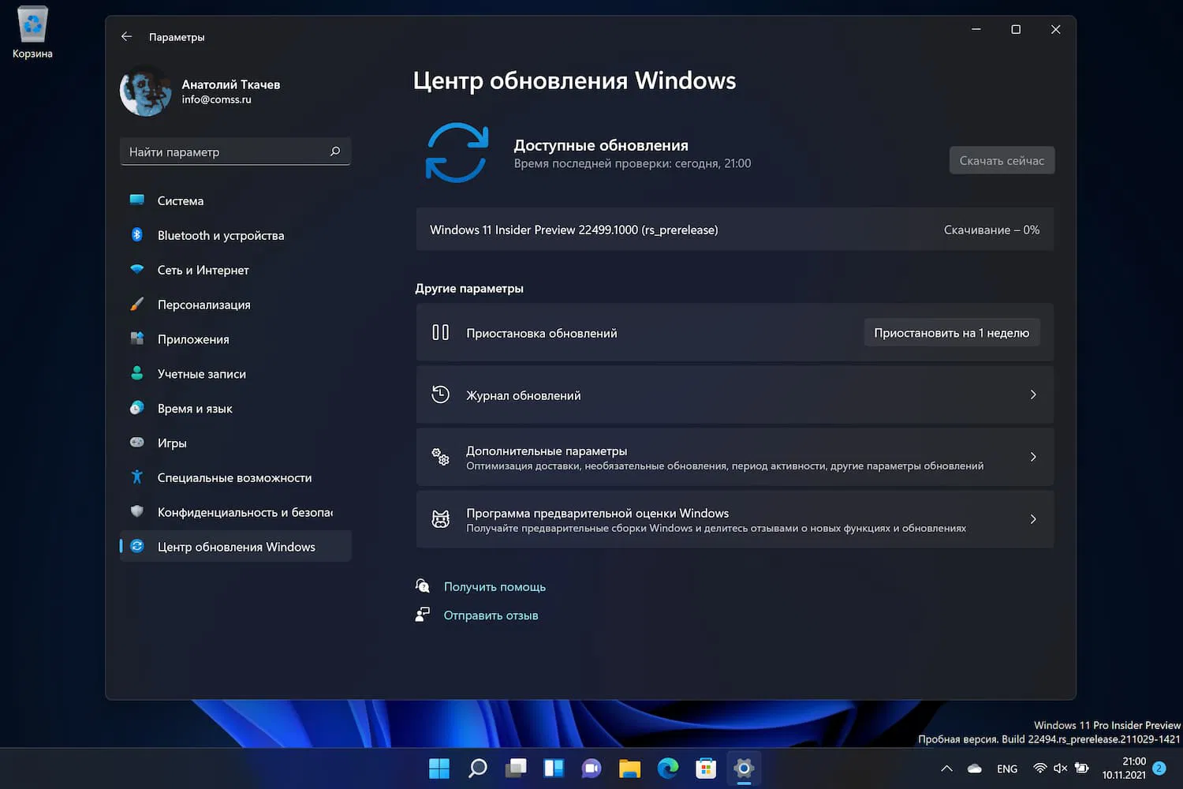Click the Search icon on the taskbar

[476, 768]
